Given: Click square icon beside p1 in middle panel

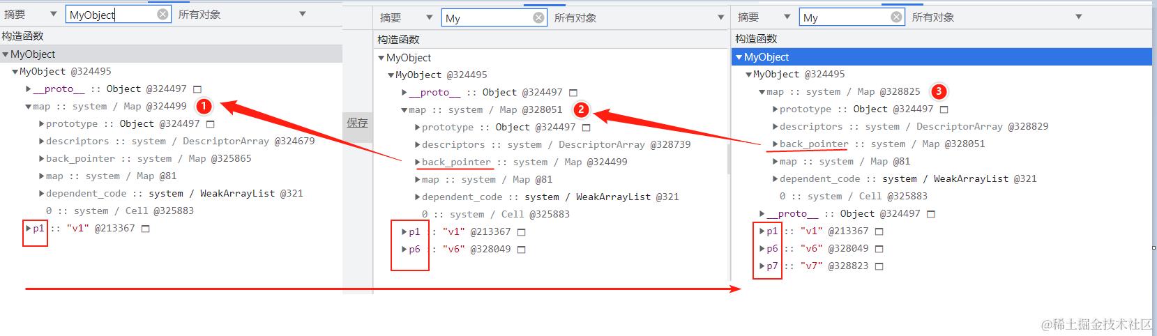Looking at the screenshot, I should [522, 232].
